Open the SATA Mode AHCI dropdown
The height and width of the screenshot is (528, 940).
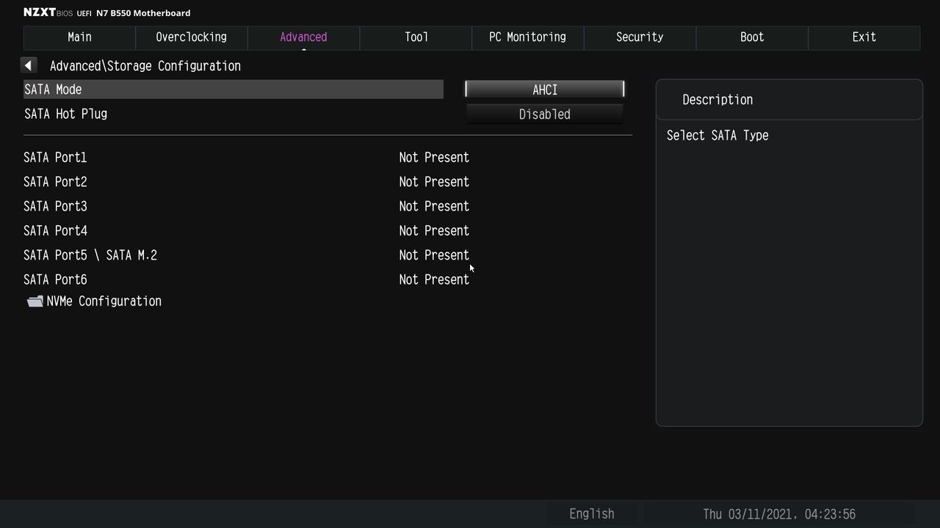click(x=544, y=89)
